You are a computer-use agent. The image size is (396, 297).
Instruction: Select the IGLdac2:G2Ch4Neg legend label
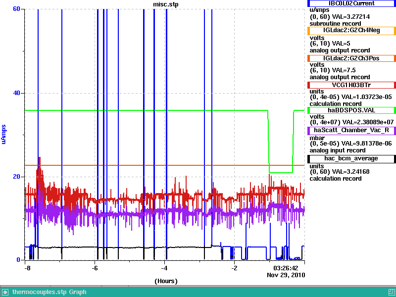[x=351, y=31]
